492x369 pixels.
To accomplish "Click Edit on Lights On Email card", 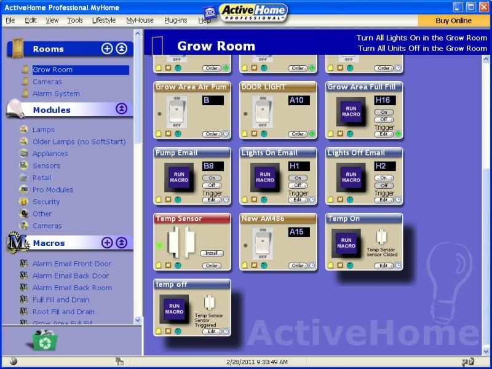I will (298, 199).
